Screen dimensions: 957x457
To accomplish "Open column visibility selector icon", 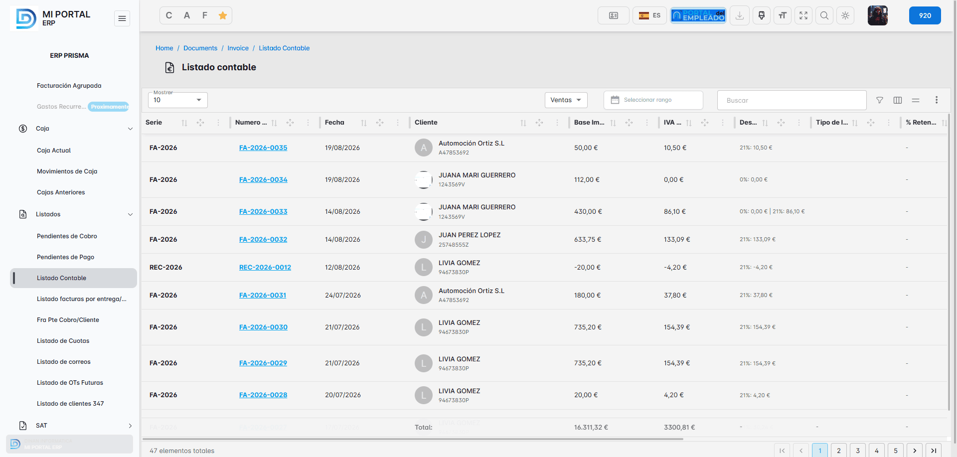I will 898,100.
